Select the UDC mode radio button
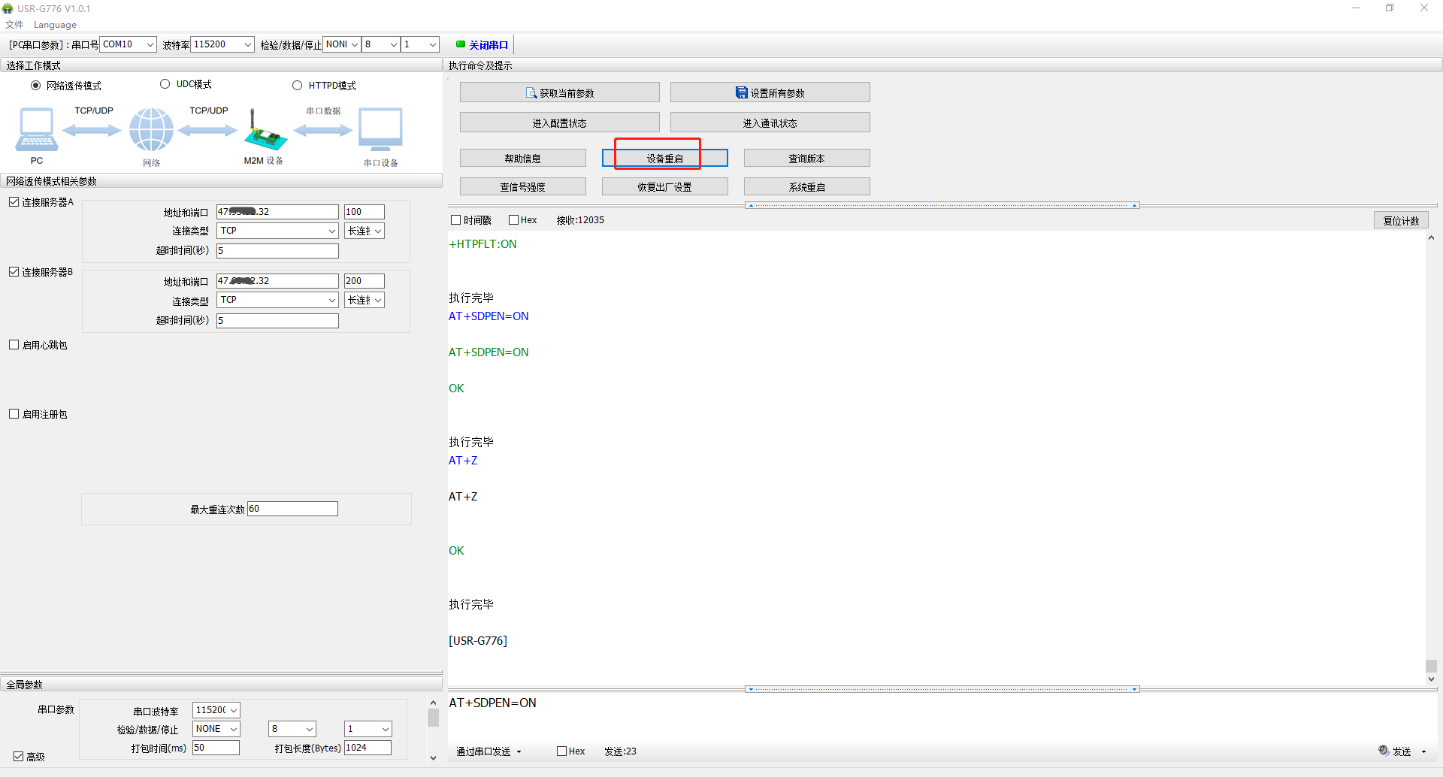This screenshot has height=777, width=1443. [x=165, y=84]
